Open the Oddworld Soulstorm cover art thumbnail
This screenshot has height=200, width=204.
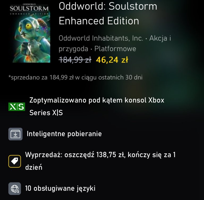30,33
